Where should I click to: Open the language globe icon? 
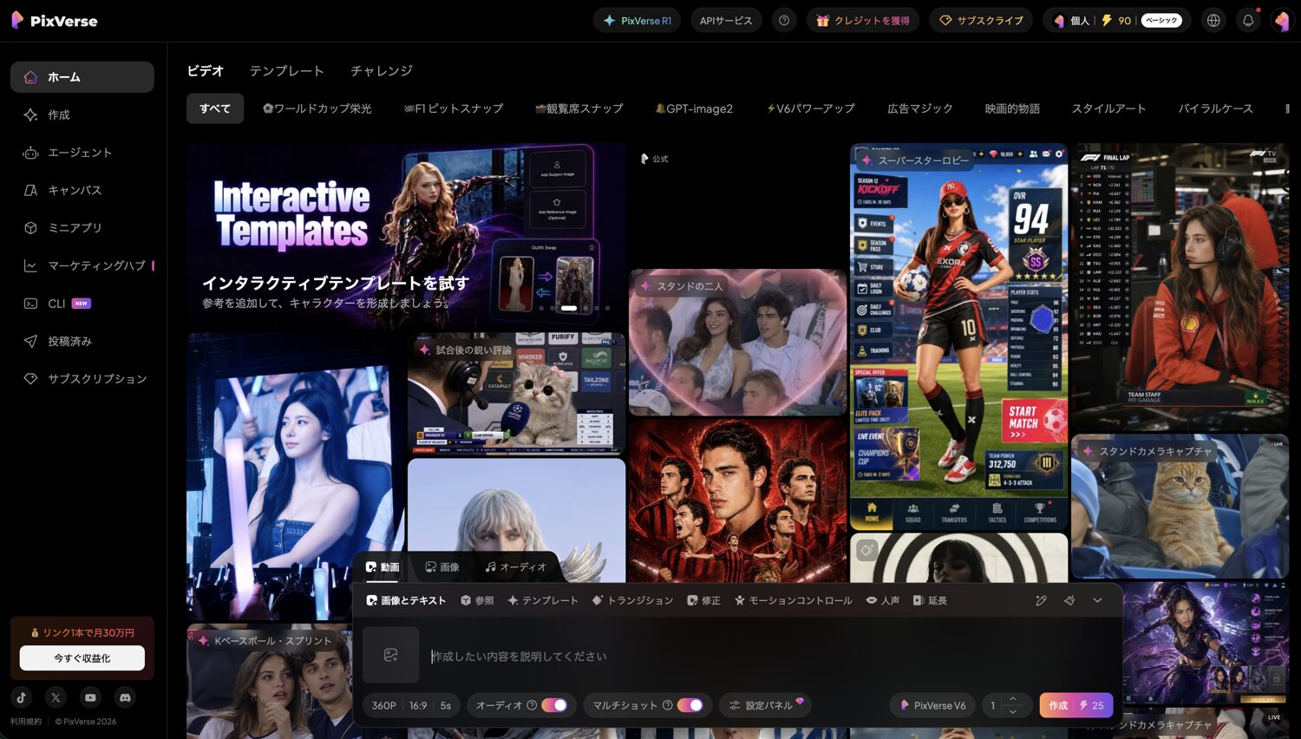tap(1213, 20)
